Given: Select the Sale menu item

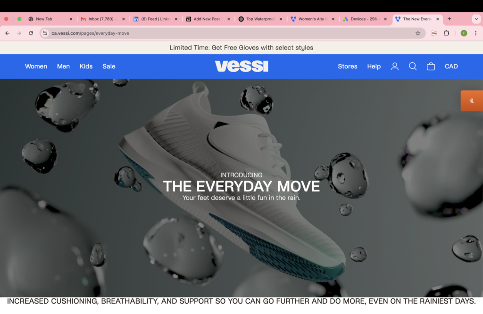Looking at the screenshot, I should coord(109,66).
